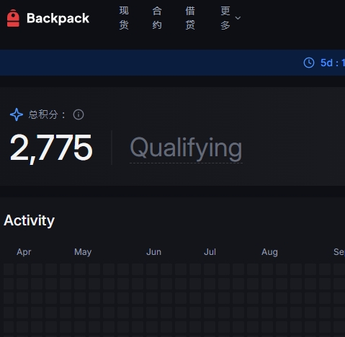Expand the 更多 dropdown menu
This screenshot has width=345, height=337.
(230, 18)
